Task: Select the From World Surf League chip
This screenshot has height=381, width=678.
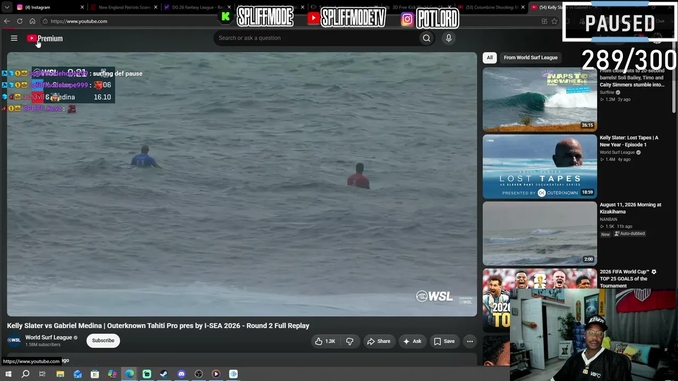Action: [x=530, y=58]
